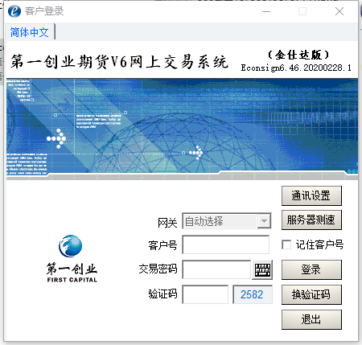The height and width of the screenshot is (345, 362).
Task: Close the 客户登录 window
Action: pyautogui.click(x=339, y=11)
